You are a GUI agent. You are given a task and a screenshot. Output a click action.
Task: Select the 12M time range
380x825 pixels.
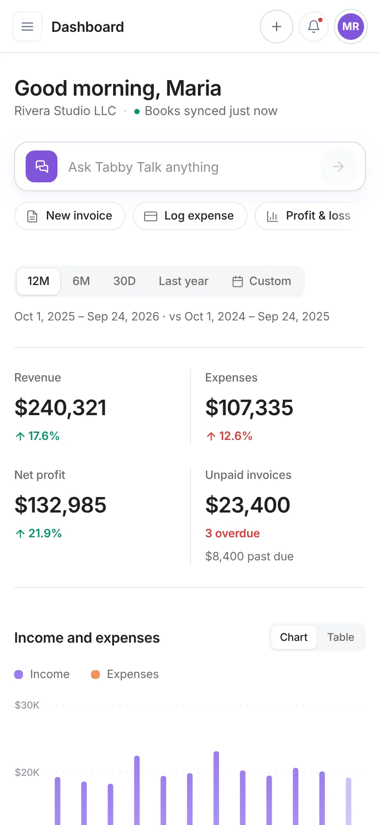(x=38, y=281)
